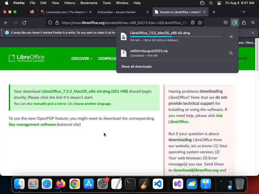Close the Linkvertise.com tab
The height and width of the screenshot is (194, 259).
coord(91,12)
